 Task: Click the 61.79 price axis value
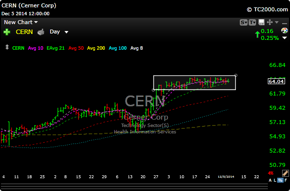click(x=277, y=94)
